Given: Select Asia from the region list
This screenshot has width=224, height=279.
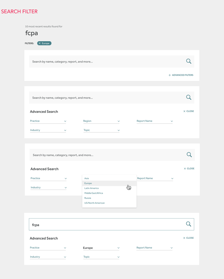Looking at the screenshot, I should (x=87, y=178).
